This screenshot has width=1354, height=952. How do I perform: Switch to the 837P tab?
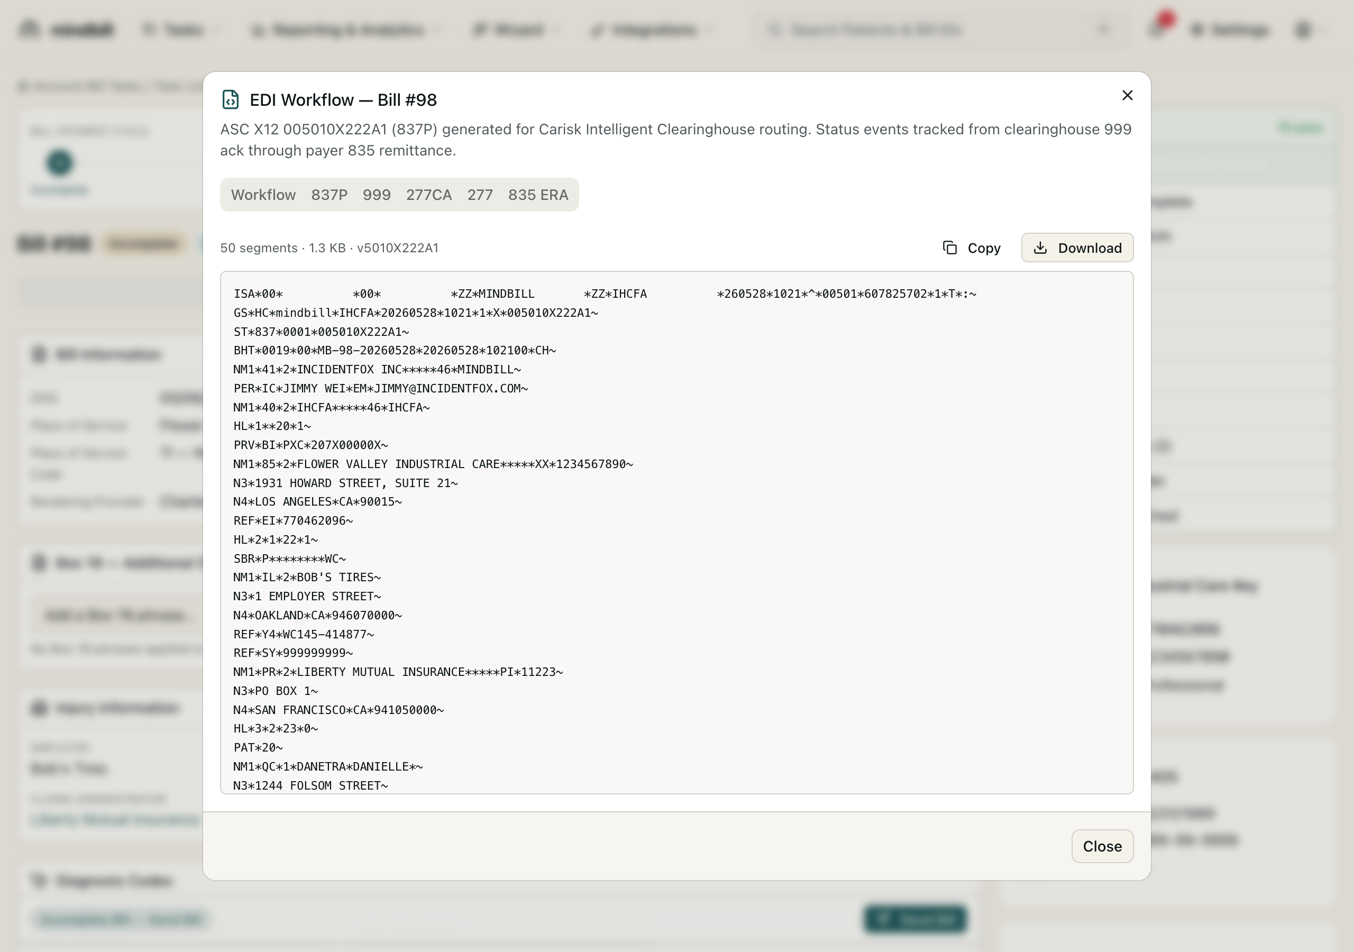[329, 195]
